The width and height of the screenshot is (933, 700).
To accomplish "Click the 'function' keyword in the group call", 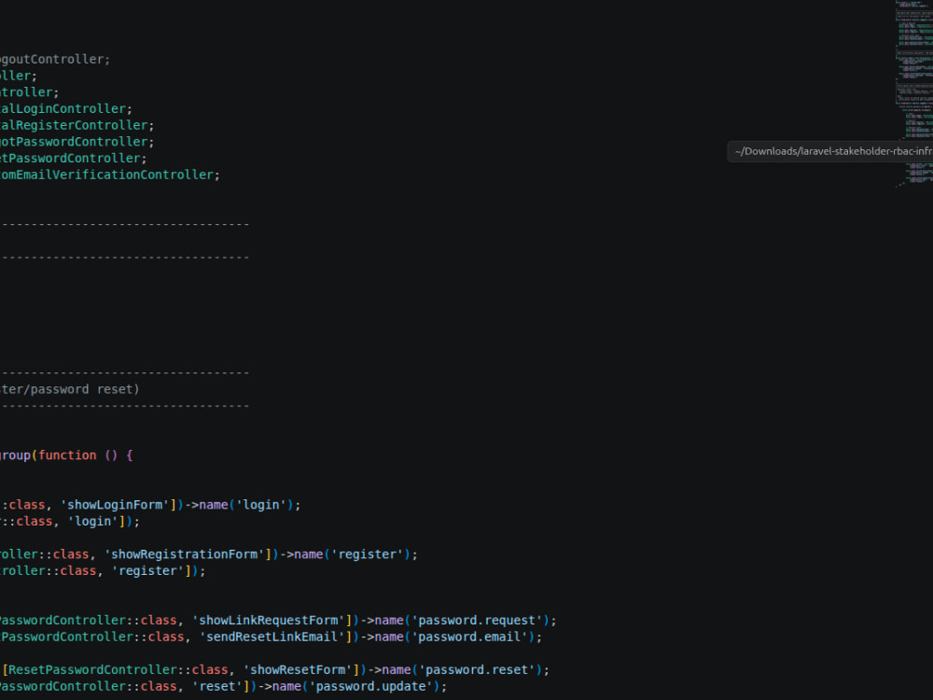I will point(67,455).
